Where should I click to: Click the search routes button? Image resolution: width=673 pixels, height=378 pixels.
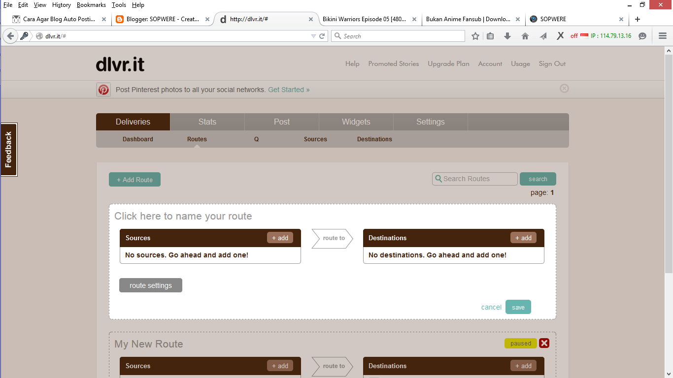coord(538,179)
